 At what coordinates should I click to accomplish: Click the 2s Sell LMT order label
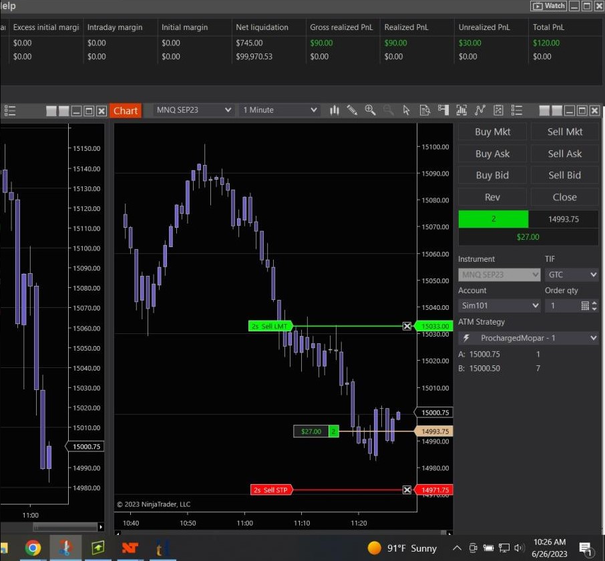tap(270, 327)
